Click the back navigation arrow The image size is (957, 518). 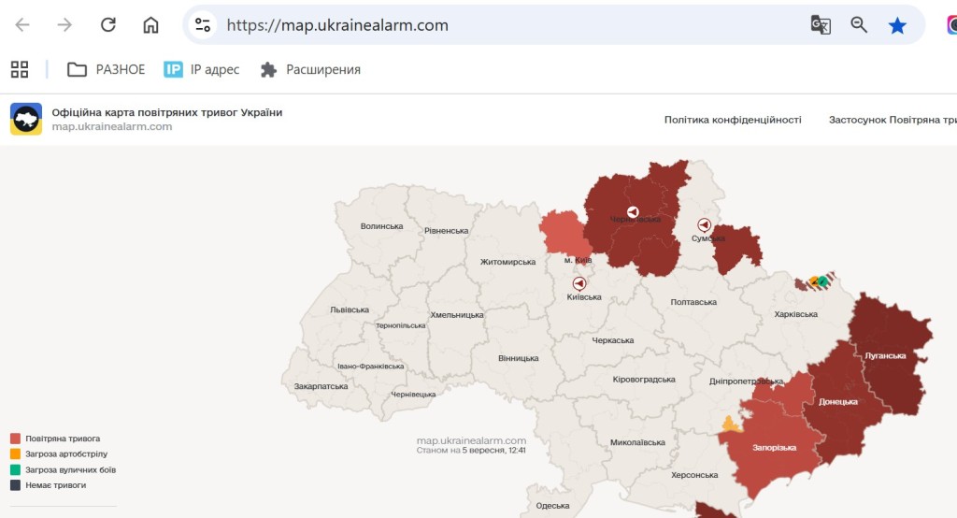22,25
